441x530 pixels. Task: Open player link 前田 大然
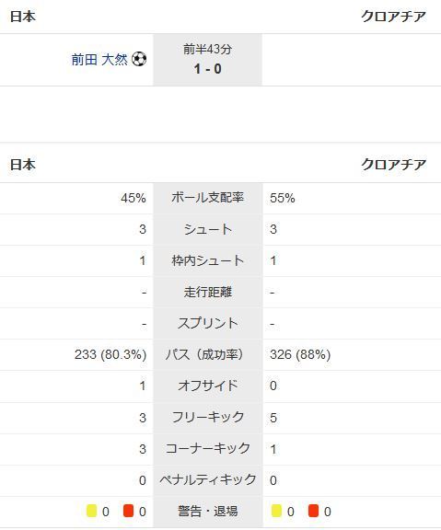click(x=99, y=60)
